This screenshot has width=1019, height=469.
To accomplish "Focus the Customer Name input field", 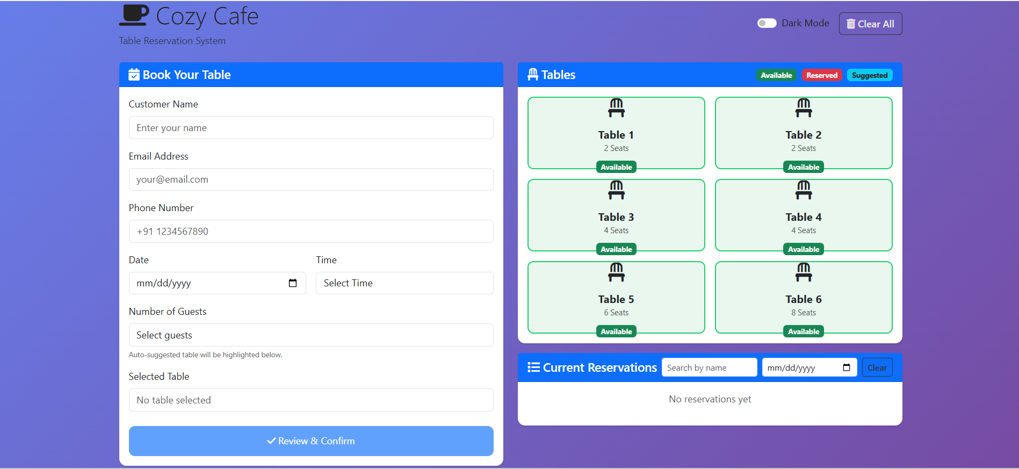I will [310, 128].
